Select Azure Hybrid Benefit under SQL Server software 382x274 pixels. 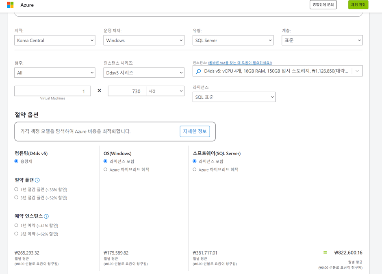[x=194, y=170]
